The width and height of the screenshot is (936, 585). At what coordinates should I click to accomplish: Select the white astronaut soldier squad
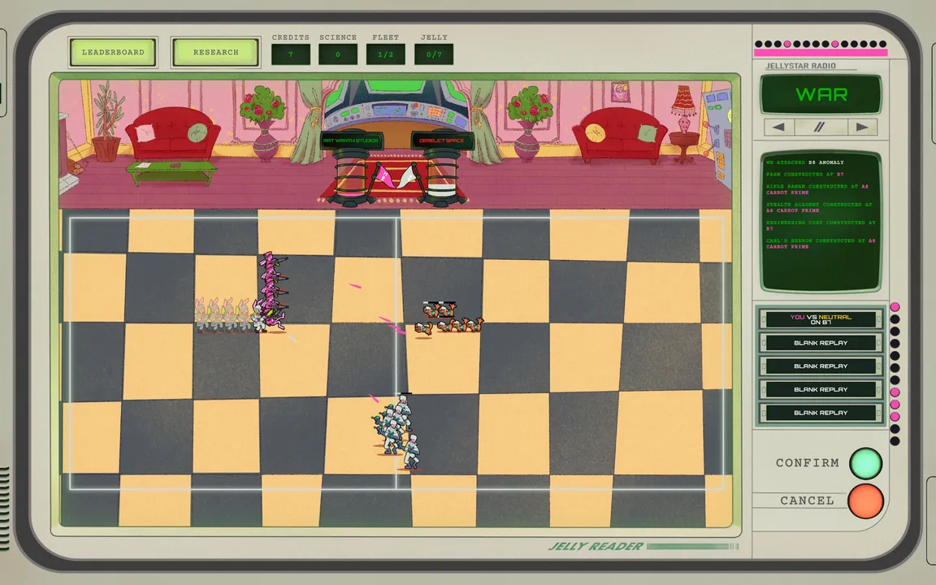coord(396,432)
